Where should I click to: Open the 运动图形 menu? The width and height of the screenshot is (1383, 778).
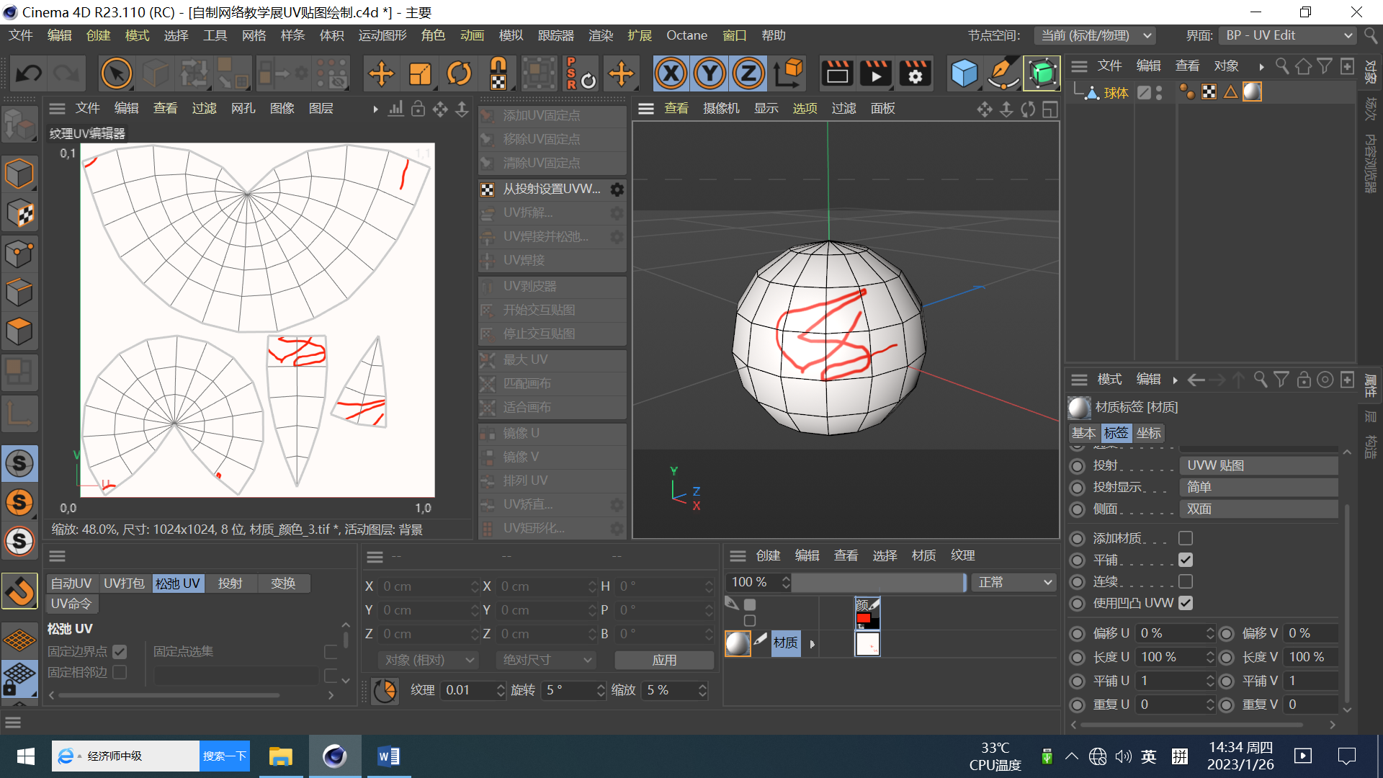[x=382, y=35]
